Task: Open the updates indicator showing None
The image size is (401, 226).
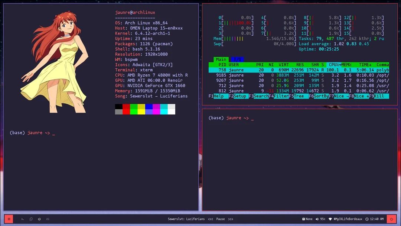Action: [307, 219]
